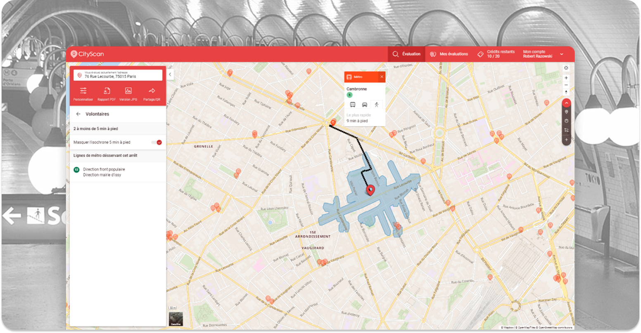Click the map zoom in button

click(x=566, y=78)
